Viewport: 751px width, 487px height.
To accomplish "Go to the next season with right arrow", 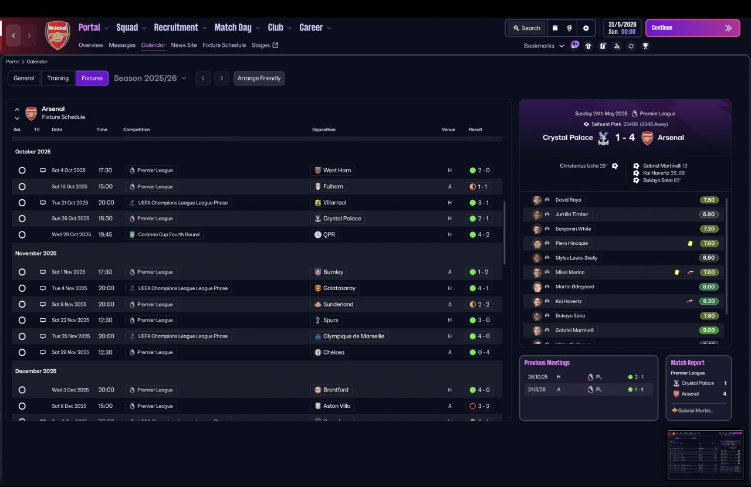I will click(x=222, y=78).
